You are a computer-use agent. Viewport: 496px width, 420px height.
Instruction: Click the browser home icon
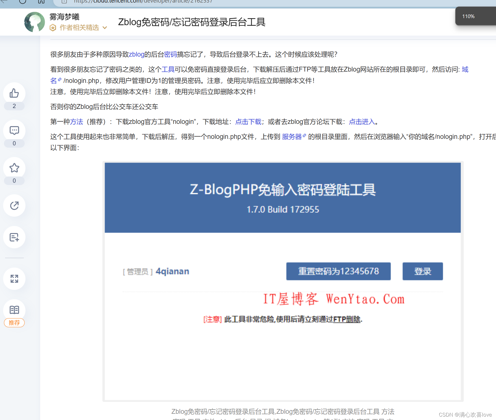tap(41, 1)
